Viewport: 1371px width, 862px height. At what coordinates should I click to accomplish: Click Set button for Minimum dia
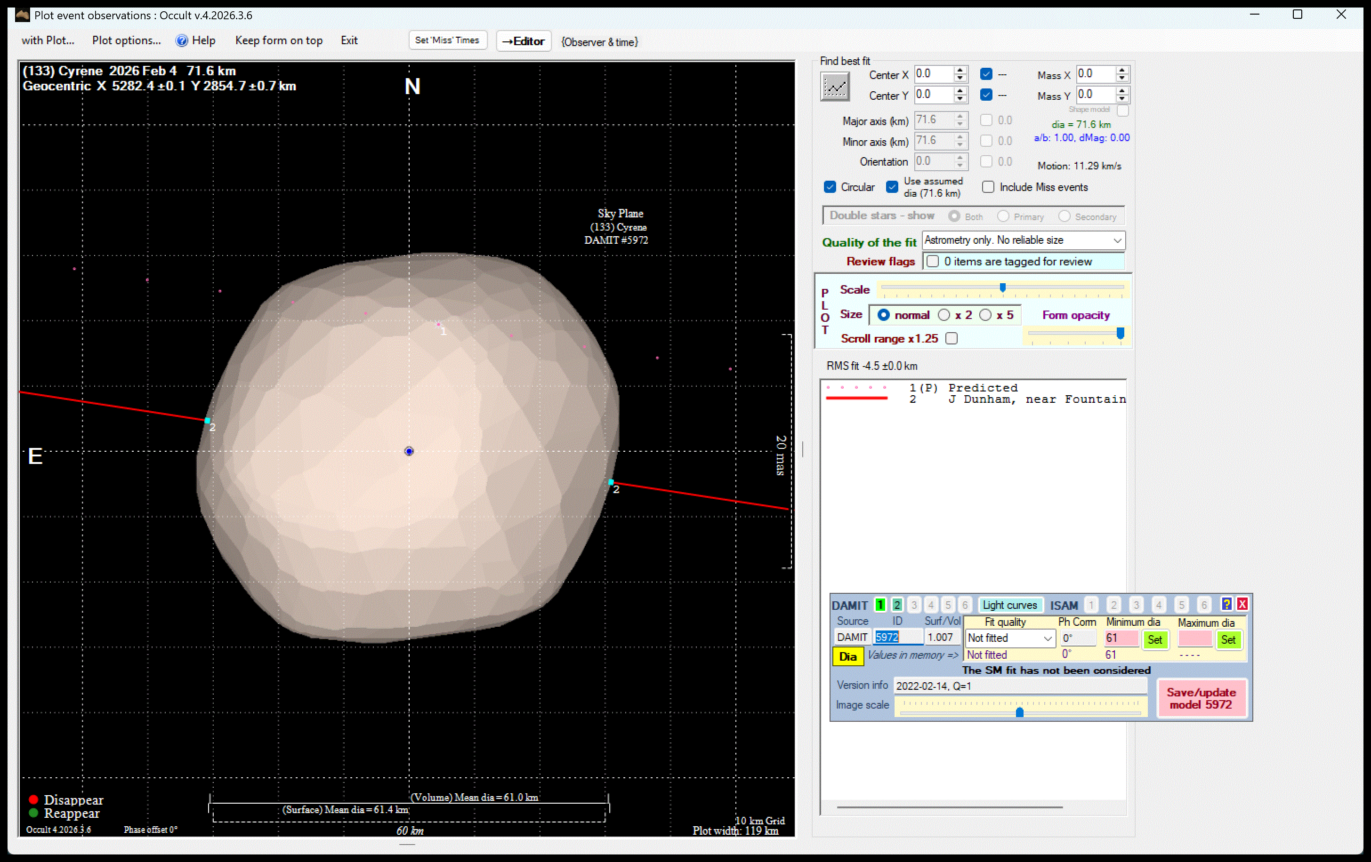pos(1154,639)
